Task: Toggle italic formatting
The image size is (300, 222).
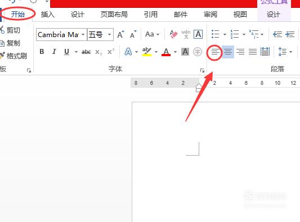Action: point(54,52)
